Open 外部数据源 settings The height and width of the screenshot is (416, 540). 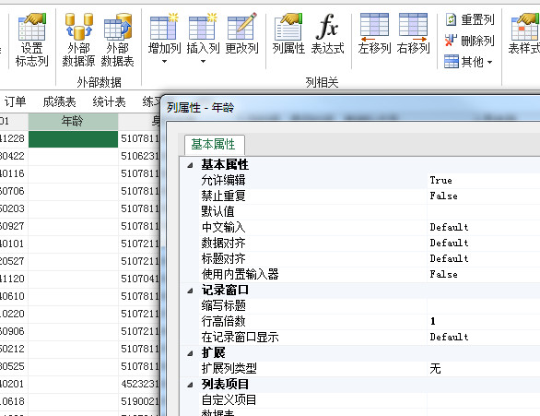click(x=78, y=41)
